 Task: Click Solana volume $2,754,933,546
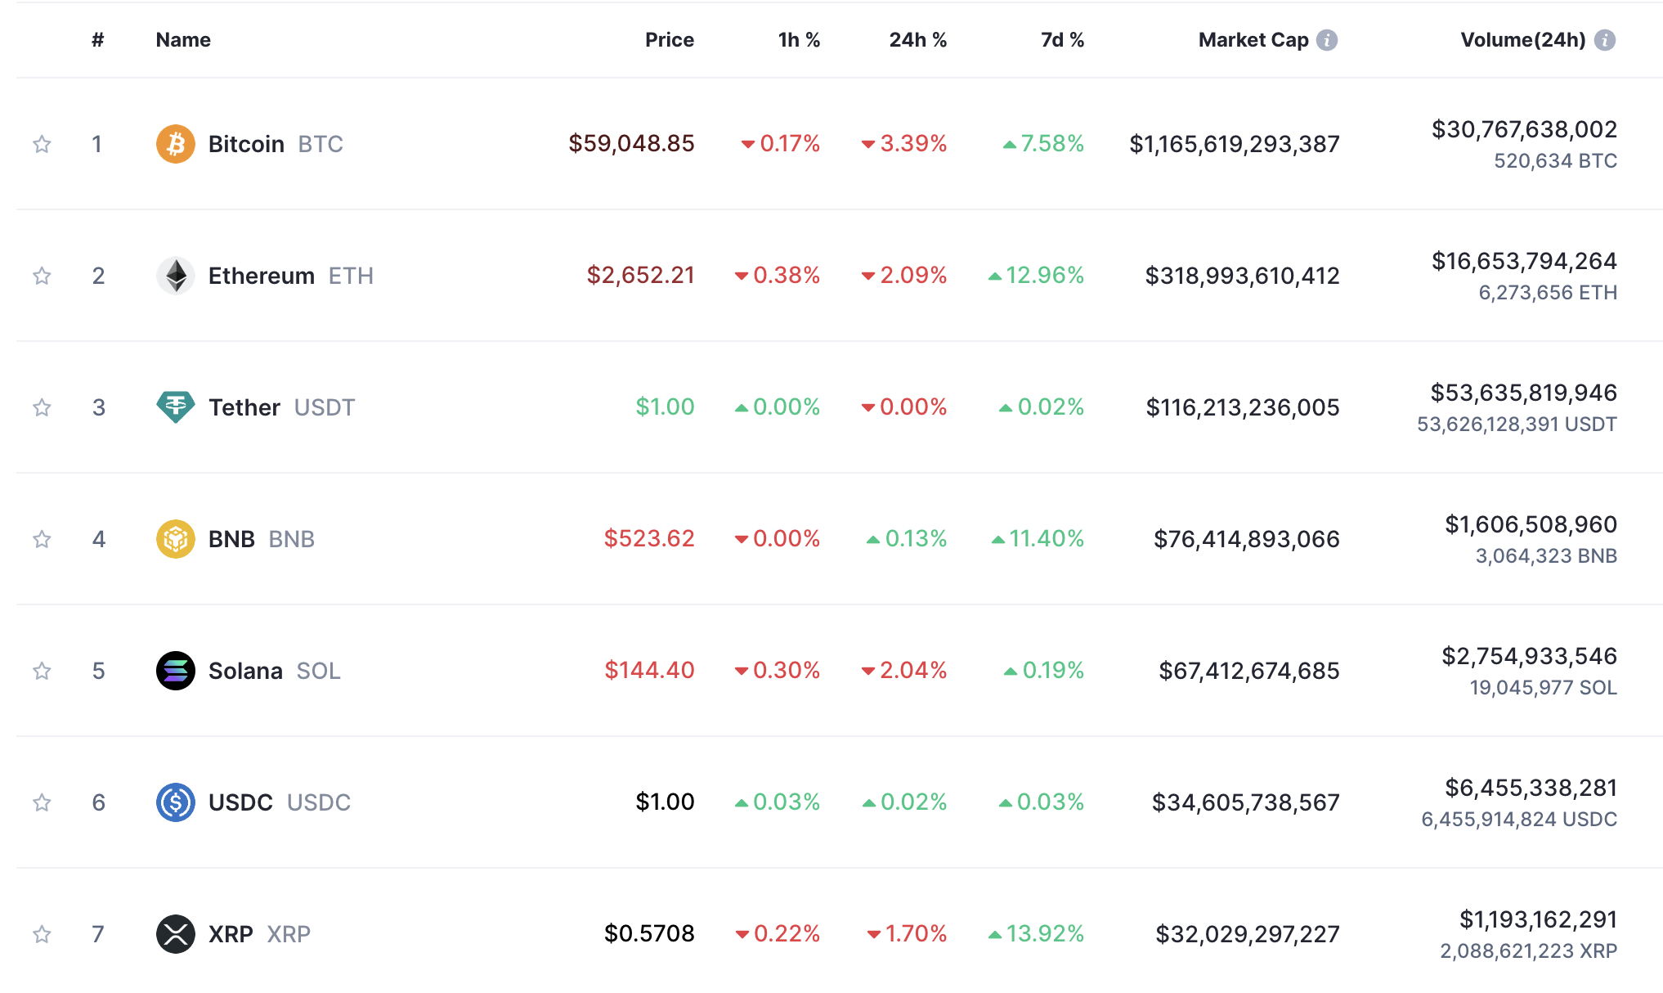click(1529, 656)
